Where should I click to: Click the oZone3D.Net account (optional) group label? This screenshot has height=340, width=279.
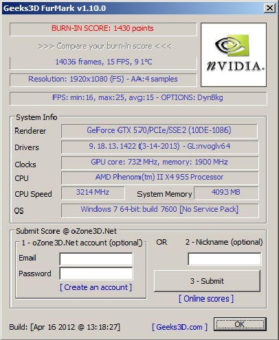coord(82,243)
